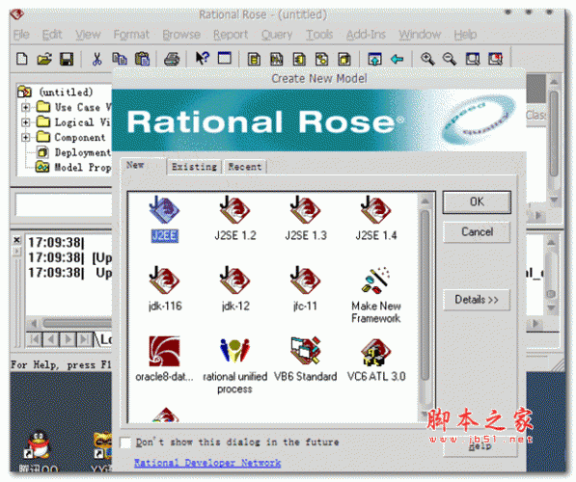
Task: Open the Edit menu
Action: pos(52,35)
